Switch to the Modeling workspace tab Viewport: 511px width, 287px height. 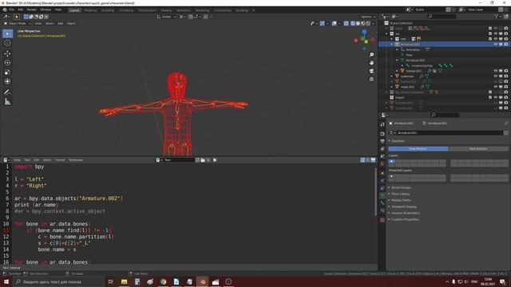pyautogui.click(x=90, y=10)
